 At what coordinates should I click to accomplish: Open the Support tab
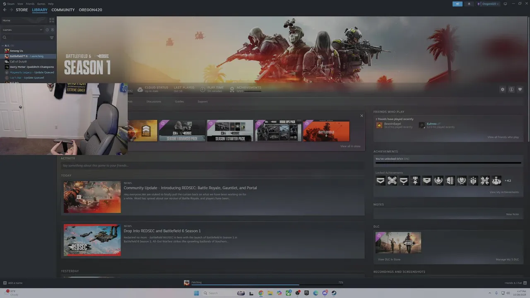click(202, 101)
